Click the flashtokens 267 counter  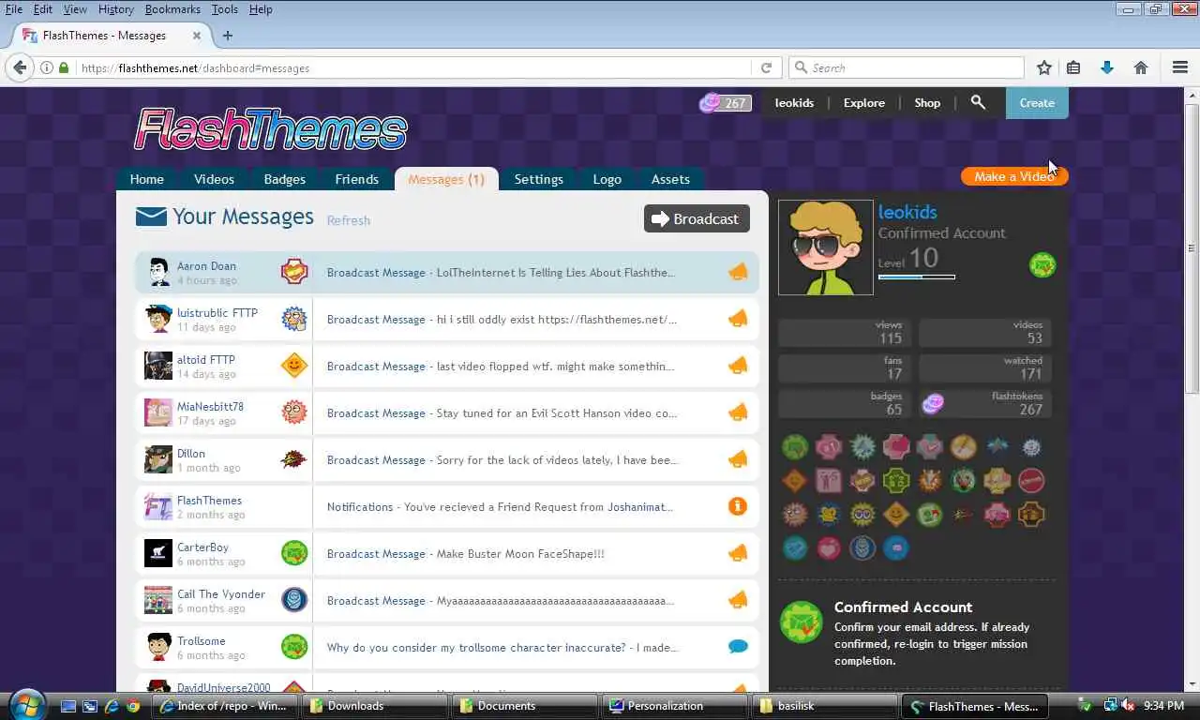[725, 103]
